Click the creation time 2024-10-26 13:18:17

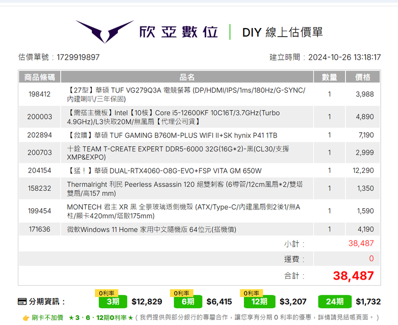pyautogui.click(x=344, y=57)
